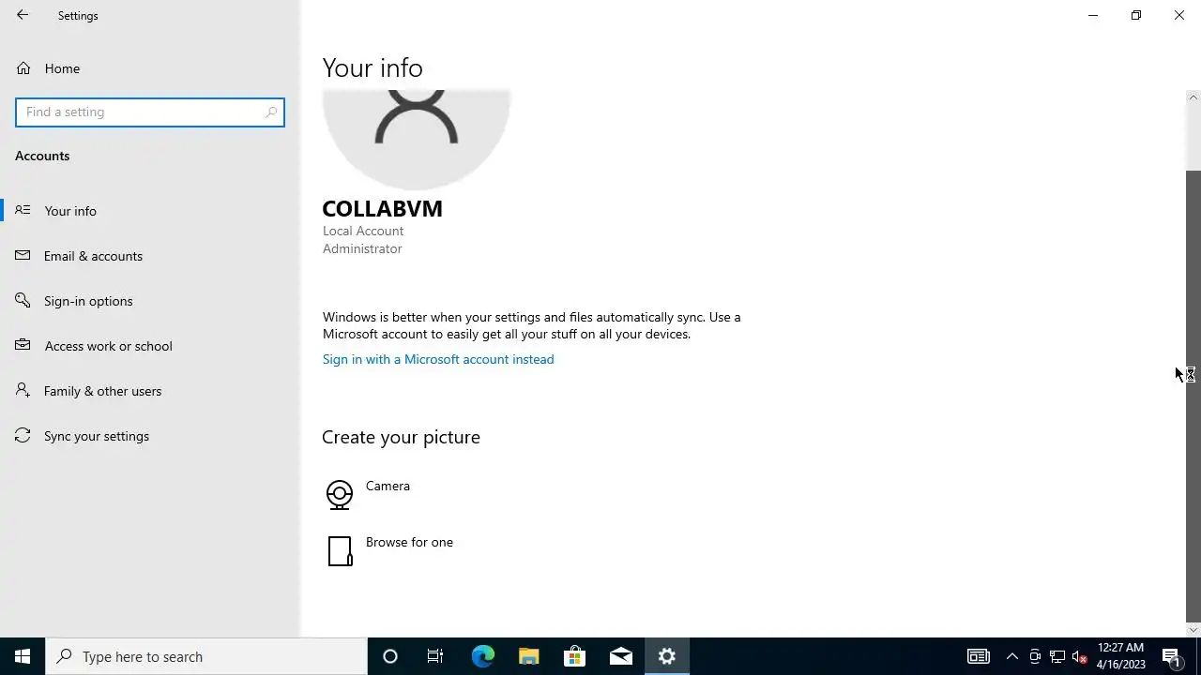The height and width of the screenshot is (675, 1201).
Task: Click the account avatar picture
Action: coord(416,139)
